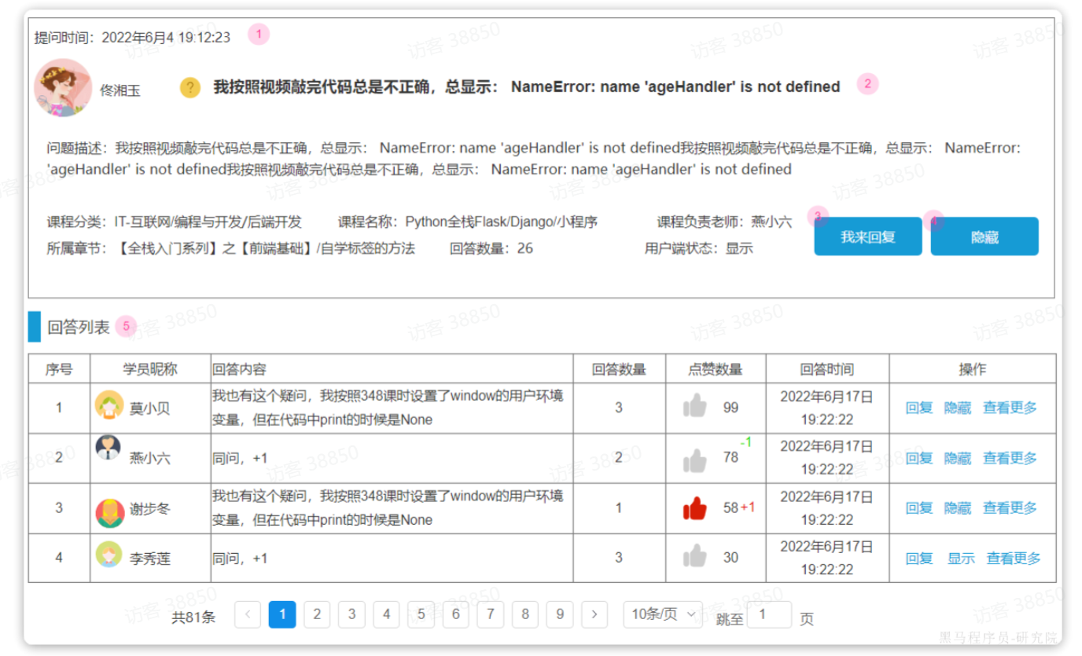Click the blue 隐藏 question button
The height and width of the screenshot is (656, 1082).
point(984,236)
